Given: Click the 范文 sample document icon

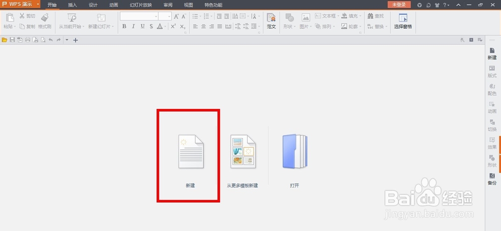Looking at the screenshot, I should [271, 17].
